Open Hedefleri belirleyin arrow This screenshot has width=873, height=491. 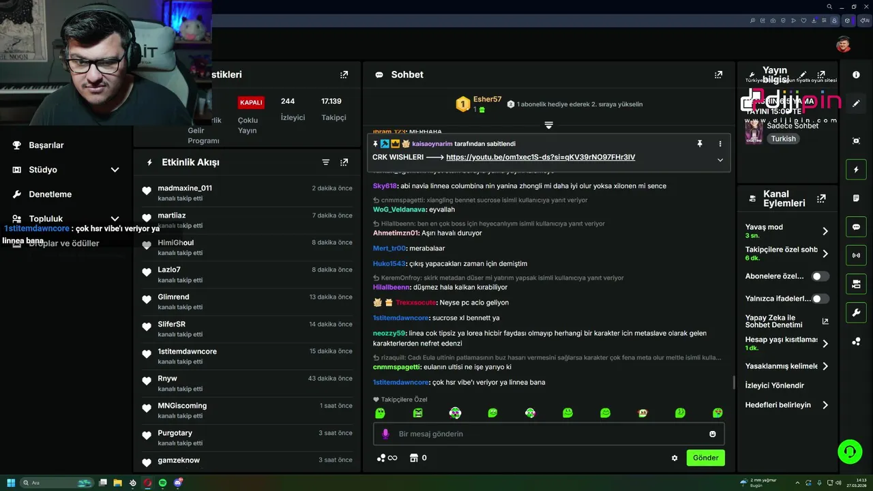point(825,405)
